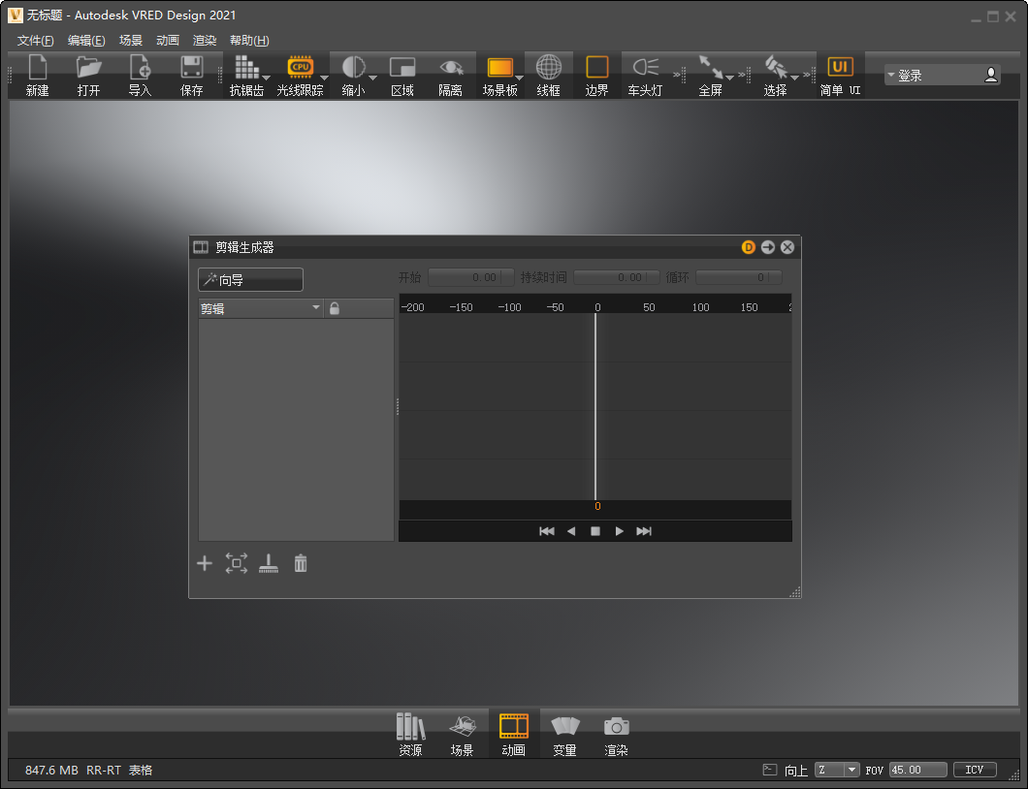Viewport: 1028px width, 789px height.
Task: Click the play backward button
Action: pos(571,531)
